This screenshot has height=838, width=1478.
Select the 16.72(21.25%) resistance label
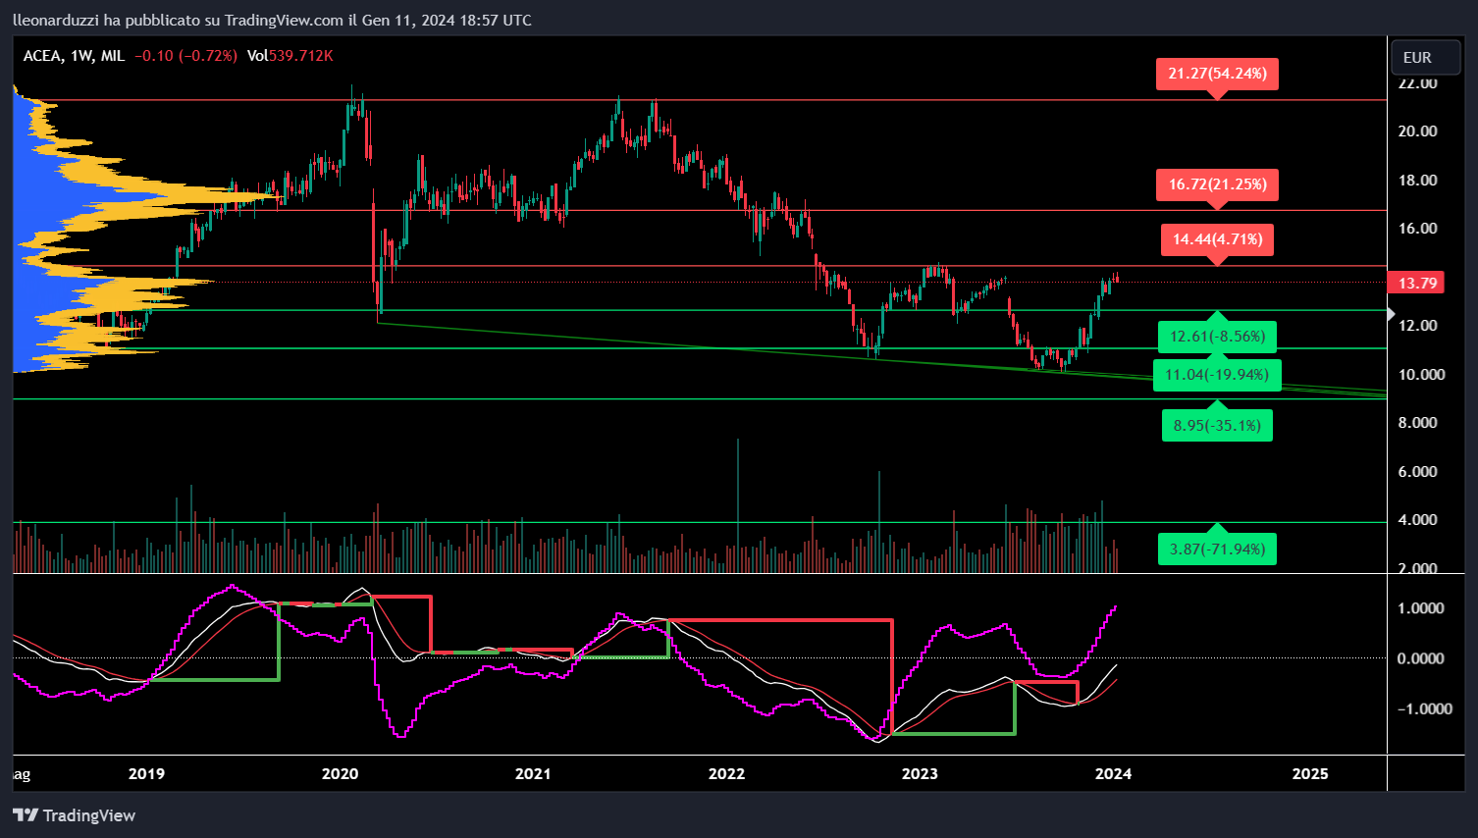1217,184
